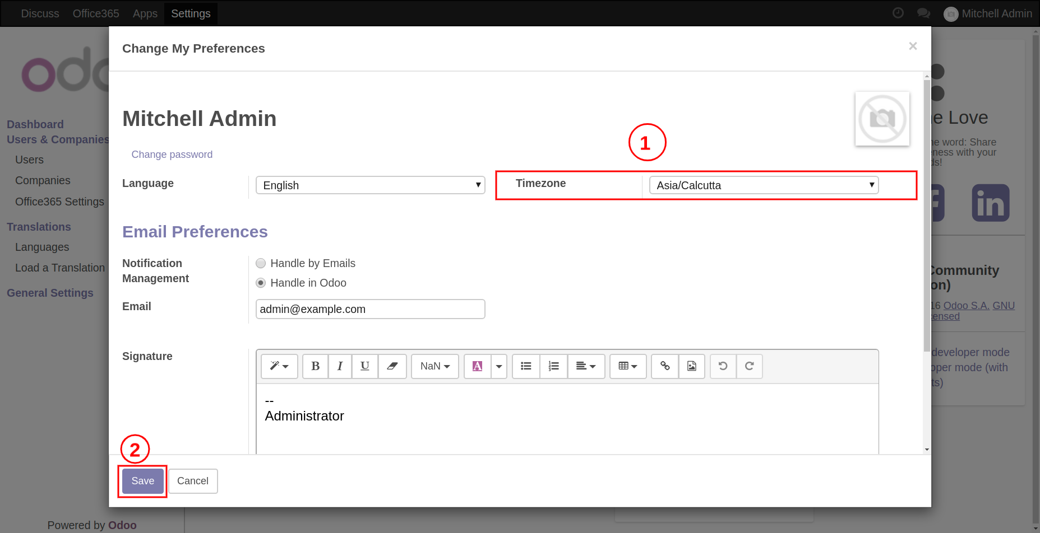Close the Change My Preferences dialog
The image size is (1040, 533).
point(913,46)
